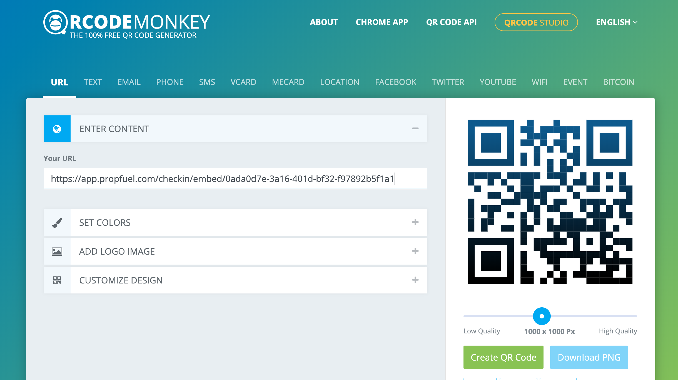678x380 pixels.
Task: Switch to the BITCOIN tab
Action: point(619,82)
